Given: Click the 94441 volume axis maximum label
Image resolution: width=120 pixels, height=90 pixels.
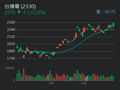Looking at the screenshot, I should pos(10,68).
